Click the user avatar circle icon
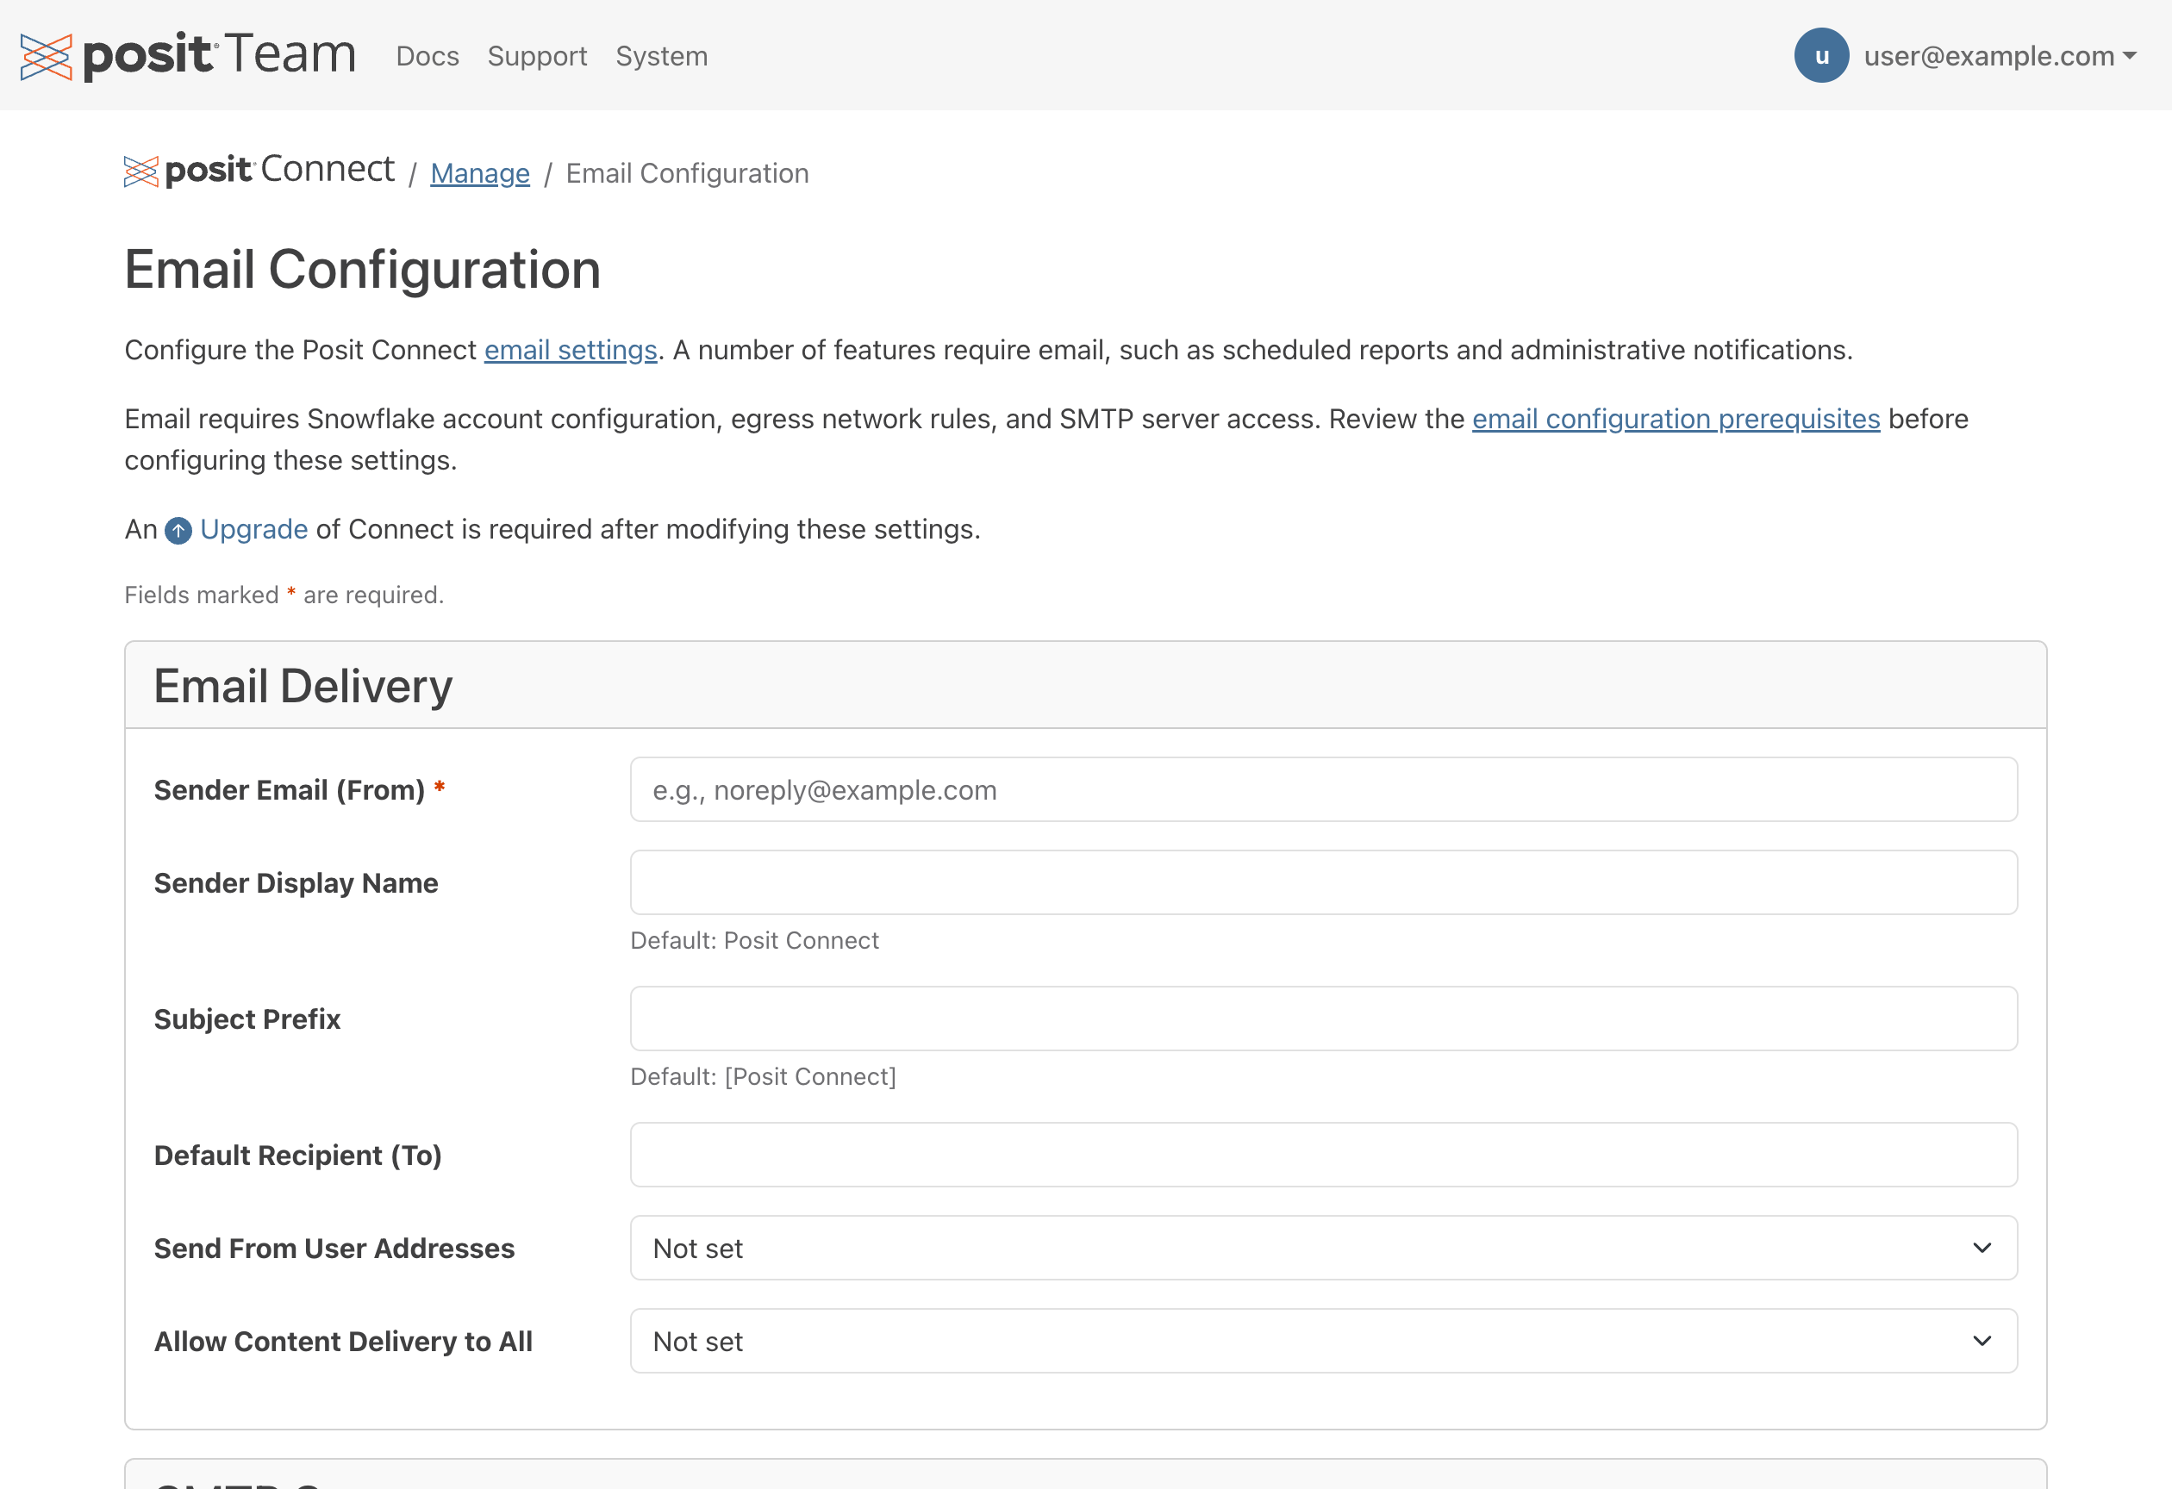 click(x=1820, y=55)
